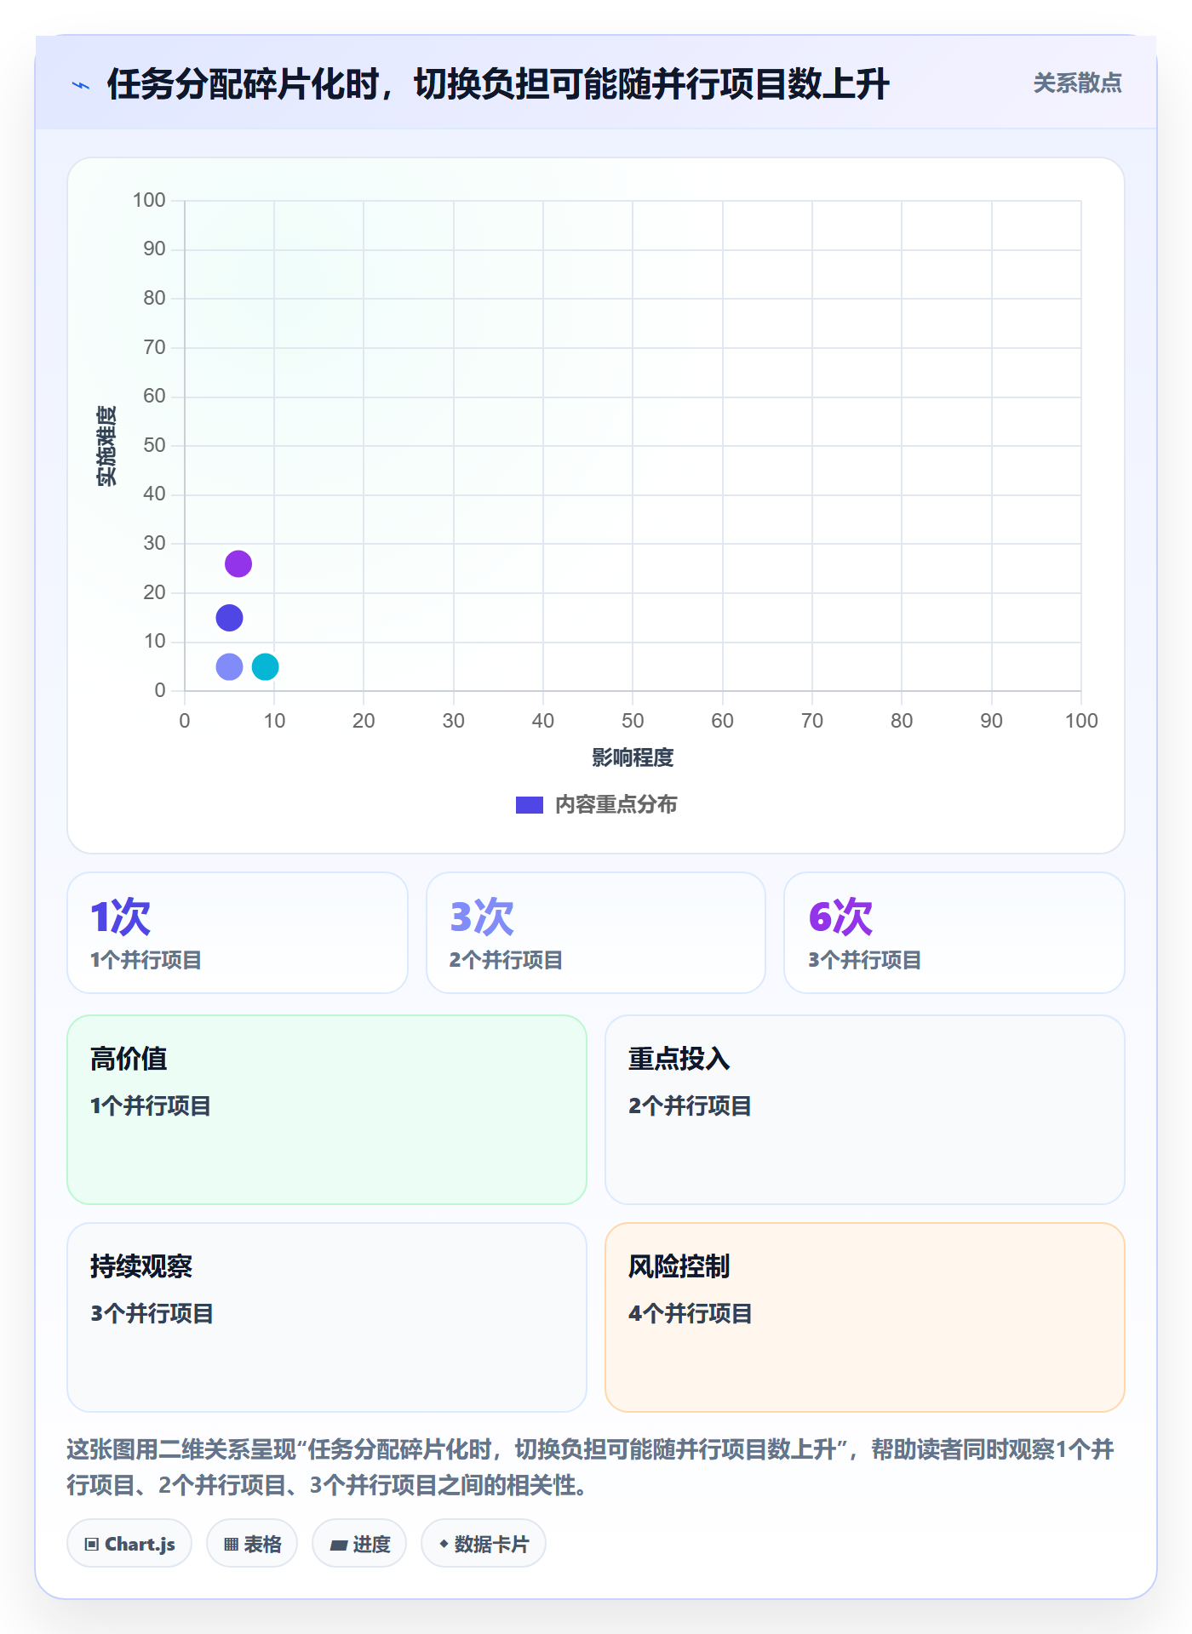Select the dark indigo data point near y=15
The width and height of the screenshot is (1192, 1634).
[229, 618]
